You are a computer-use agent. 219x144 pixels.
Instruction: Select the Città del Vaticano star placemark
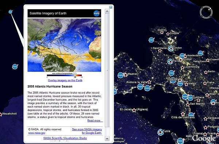click(x=183, y=114)
